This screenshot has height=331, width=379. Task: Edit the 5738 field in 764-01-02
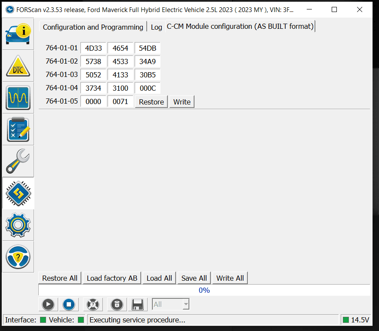point(93,61)
